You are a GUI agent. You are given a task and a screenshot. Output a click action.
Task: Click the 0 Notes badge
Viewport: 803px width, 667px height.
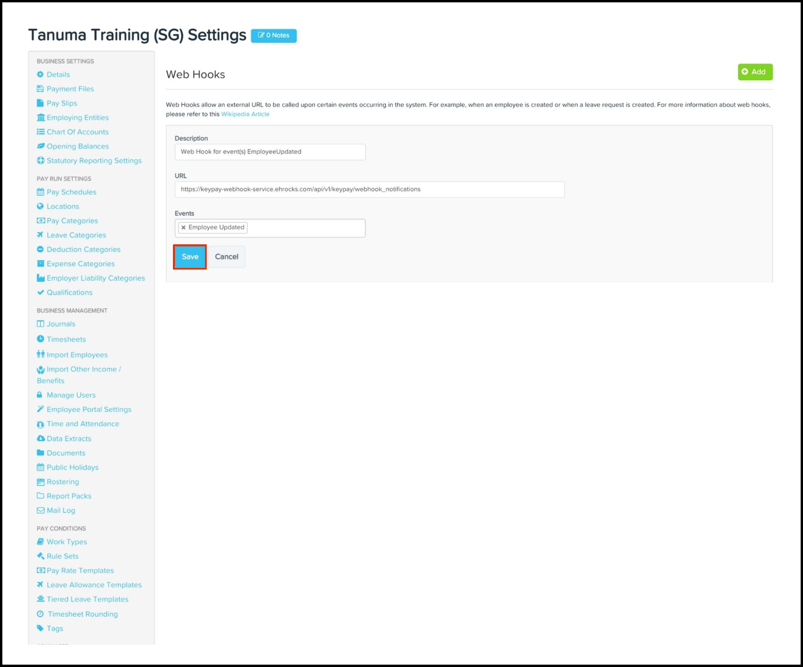click(x=274, y=35)
